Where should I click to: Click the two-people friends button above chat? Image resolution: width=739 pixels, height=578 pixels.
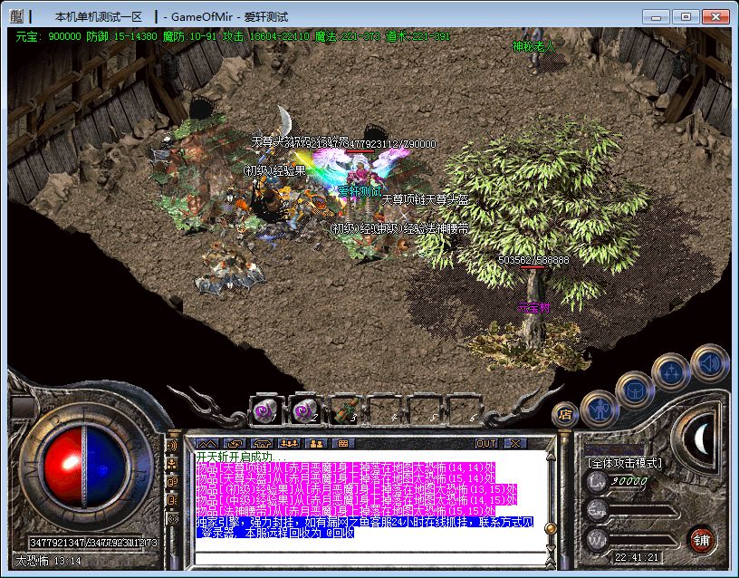(316, 444)
